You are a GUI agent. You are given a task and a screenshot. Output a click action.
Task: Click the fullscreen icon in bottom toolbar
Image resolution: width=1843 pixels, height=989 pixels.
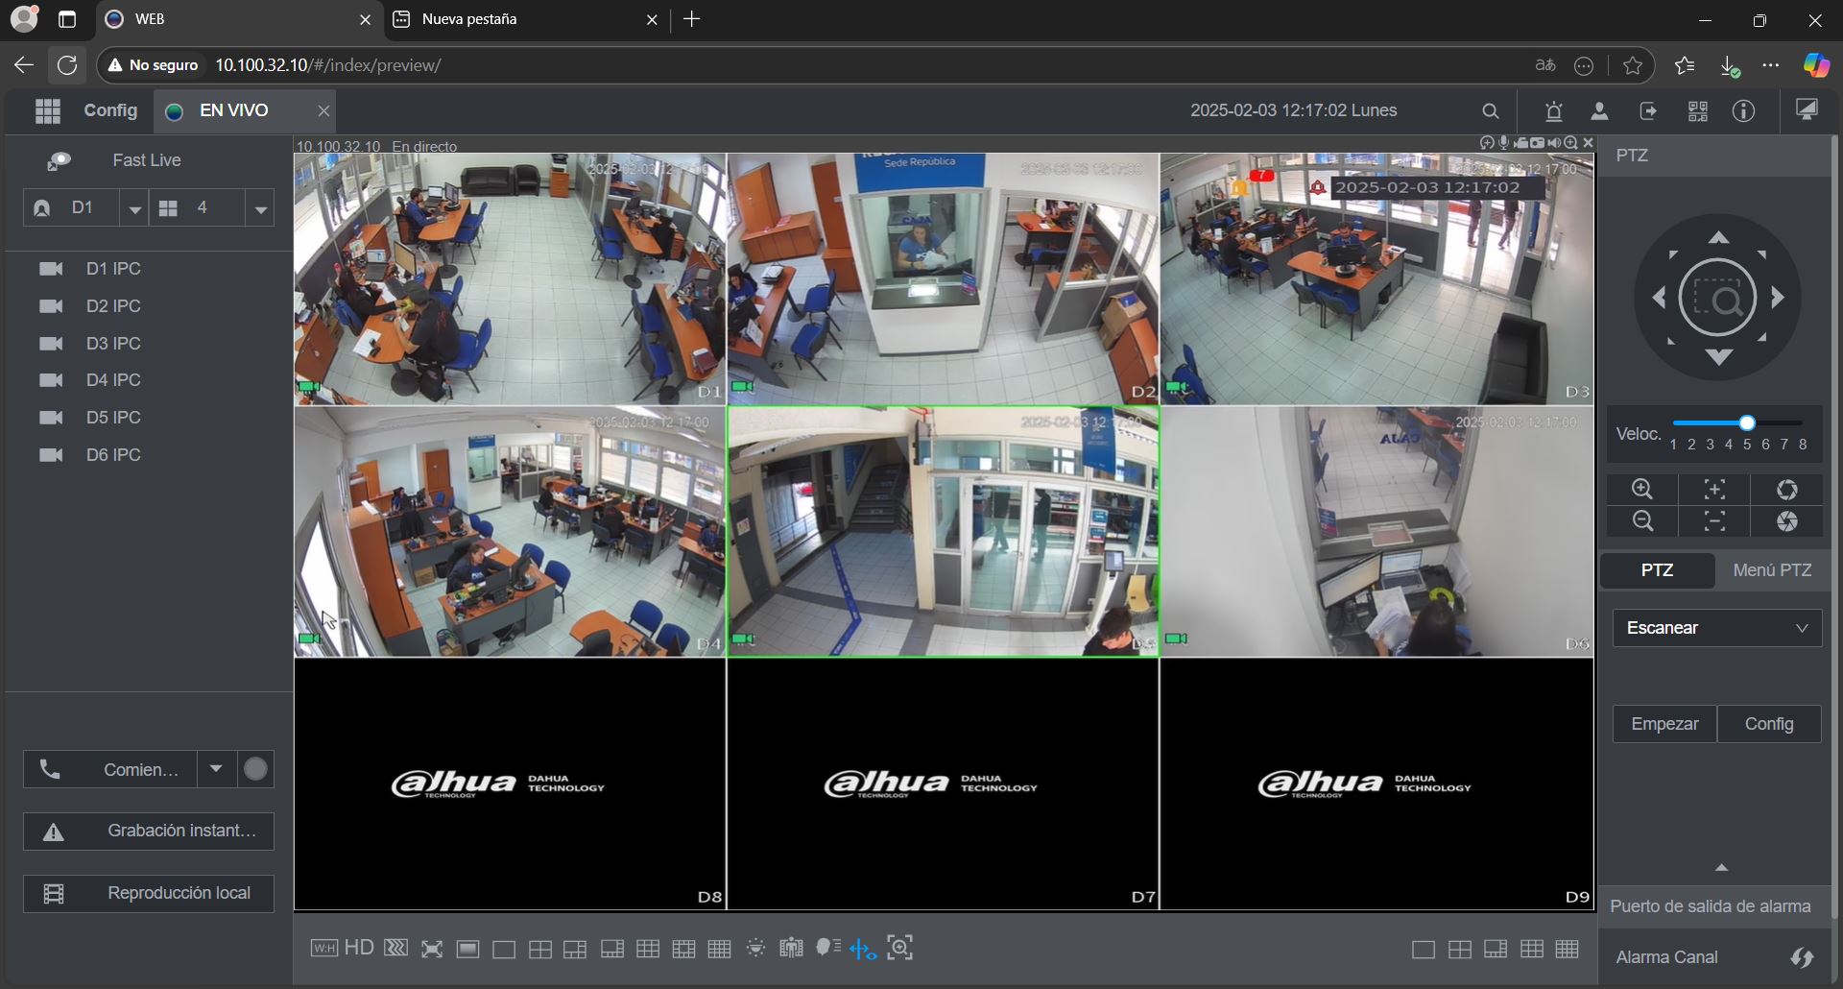point(432,950)
